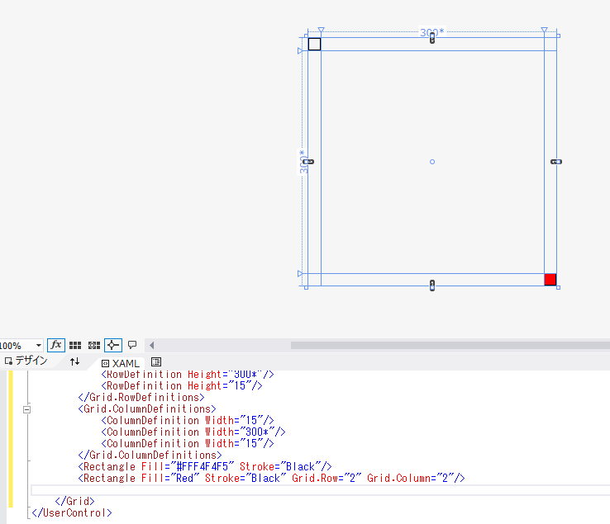Click the <Grid.ColumnDefinitions> opening tag
This screenshot has height=524, width=610.
147,409
